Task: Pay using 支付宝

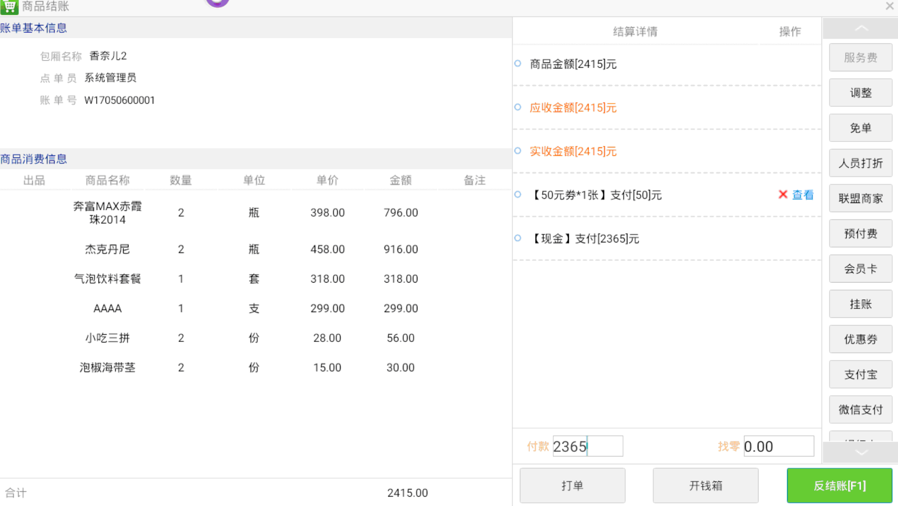Action: point(861,374)
